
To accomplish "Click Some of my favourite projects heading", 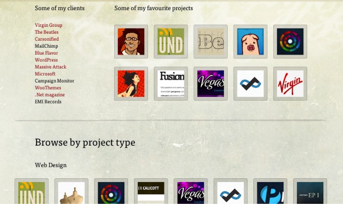I will click(x=154, y=8).
